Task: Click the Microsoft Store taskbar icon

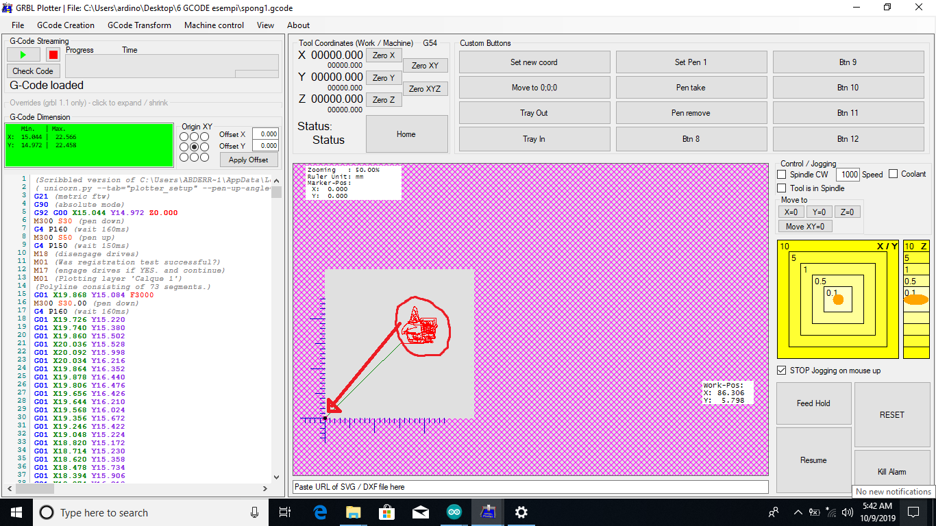Action: tap(387, 512)
